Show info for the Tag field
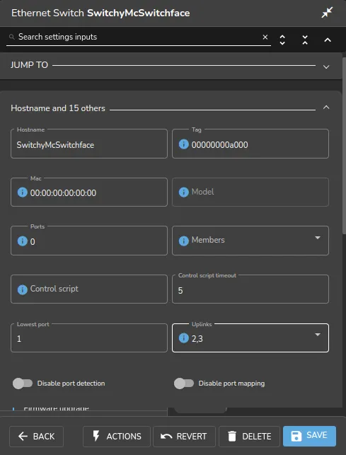 click(184, 144)
